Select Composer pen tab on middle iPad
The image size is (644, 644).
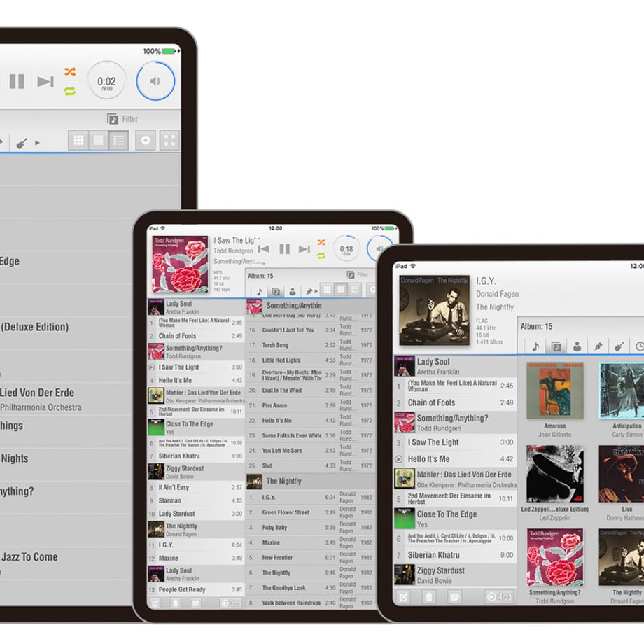click(x=309, y=292)
